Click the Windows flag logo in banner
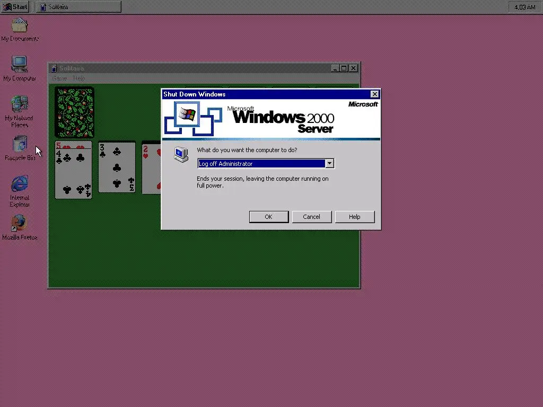 [187, 114]
